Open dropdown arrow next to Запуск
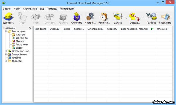This screenshot has height=105, width=176. point(126,18)
